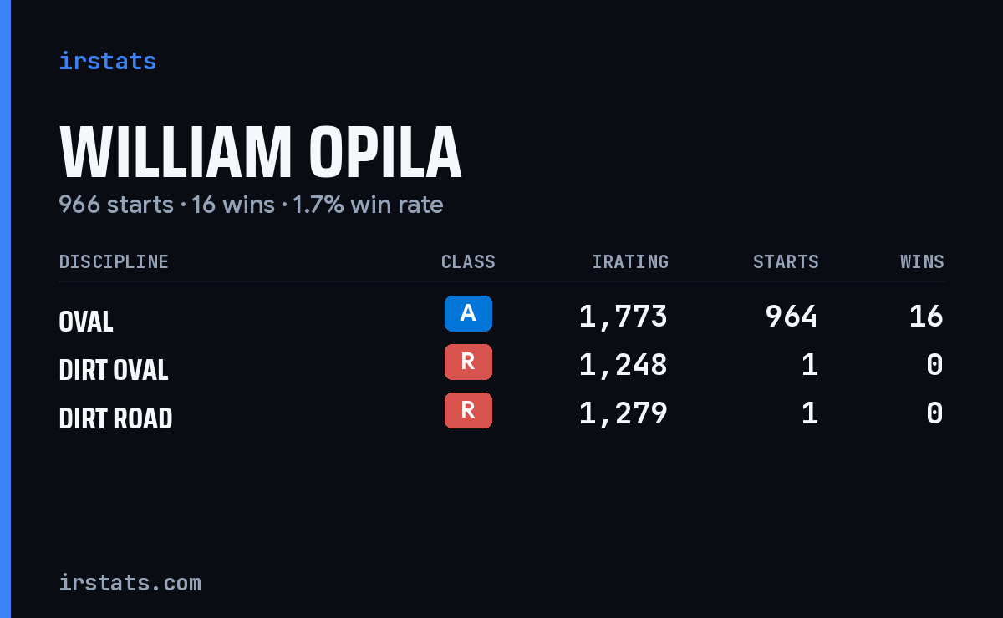
Task: Click the Oval wins count 16
Action: tap(927, 317)
